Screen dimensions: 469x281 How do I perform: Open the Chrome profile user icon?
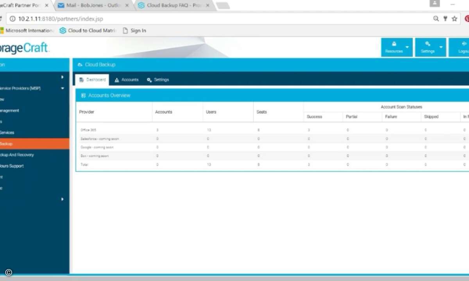434,4
